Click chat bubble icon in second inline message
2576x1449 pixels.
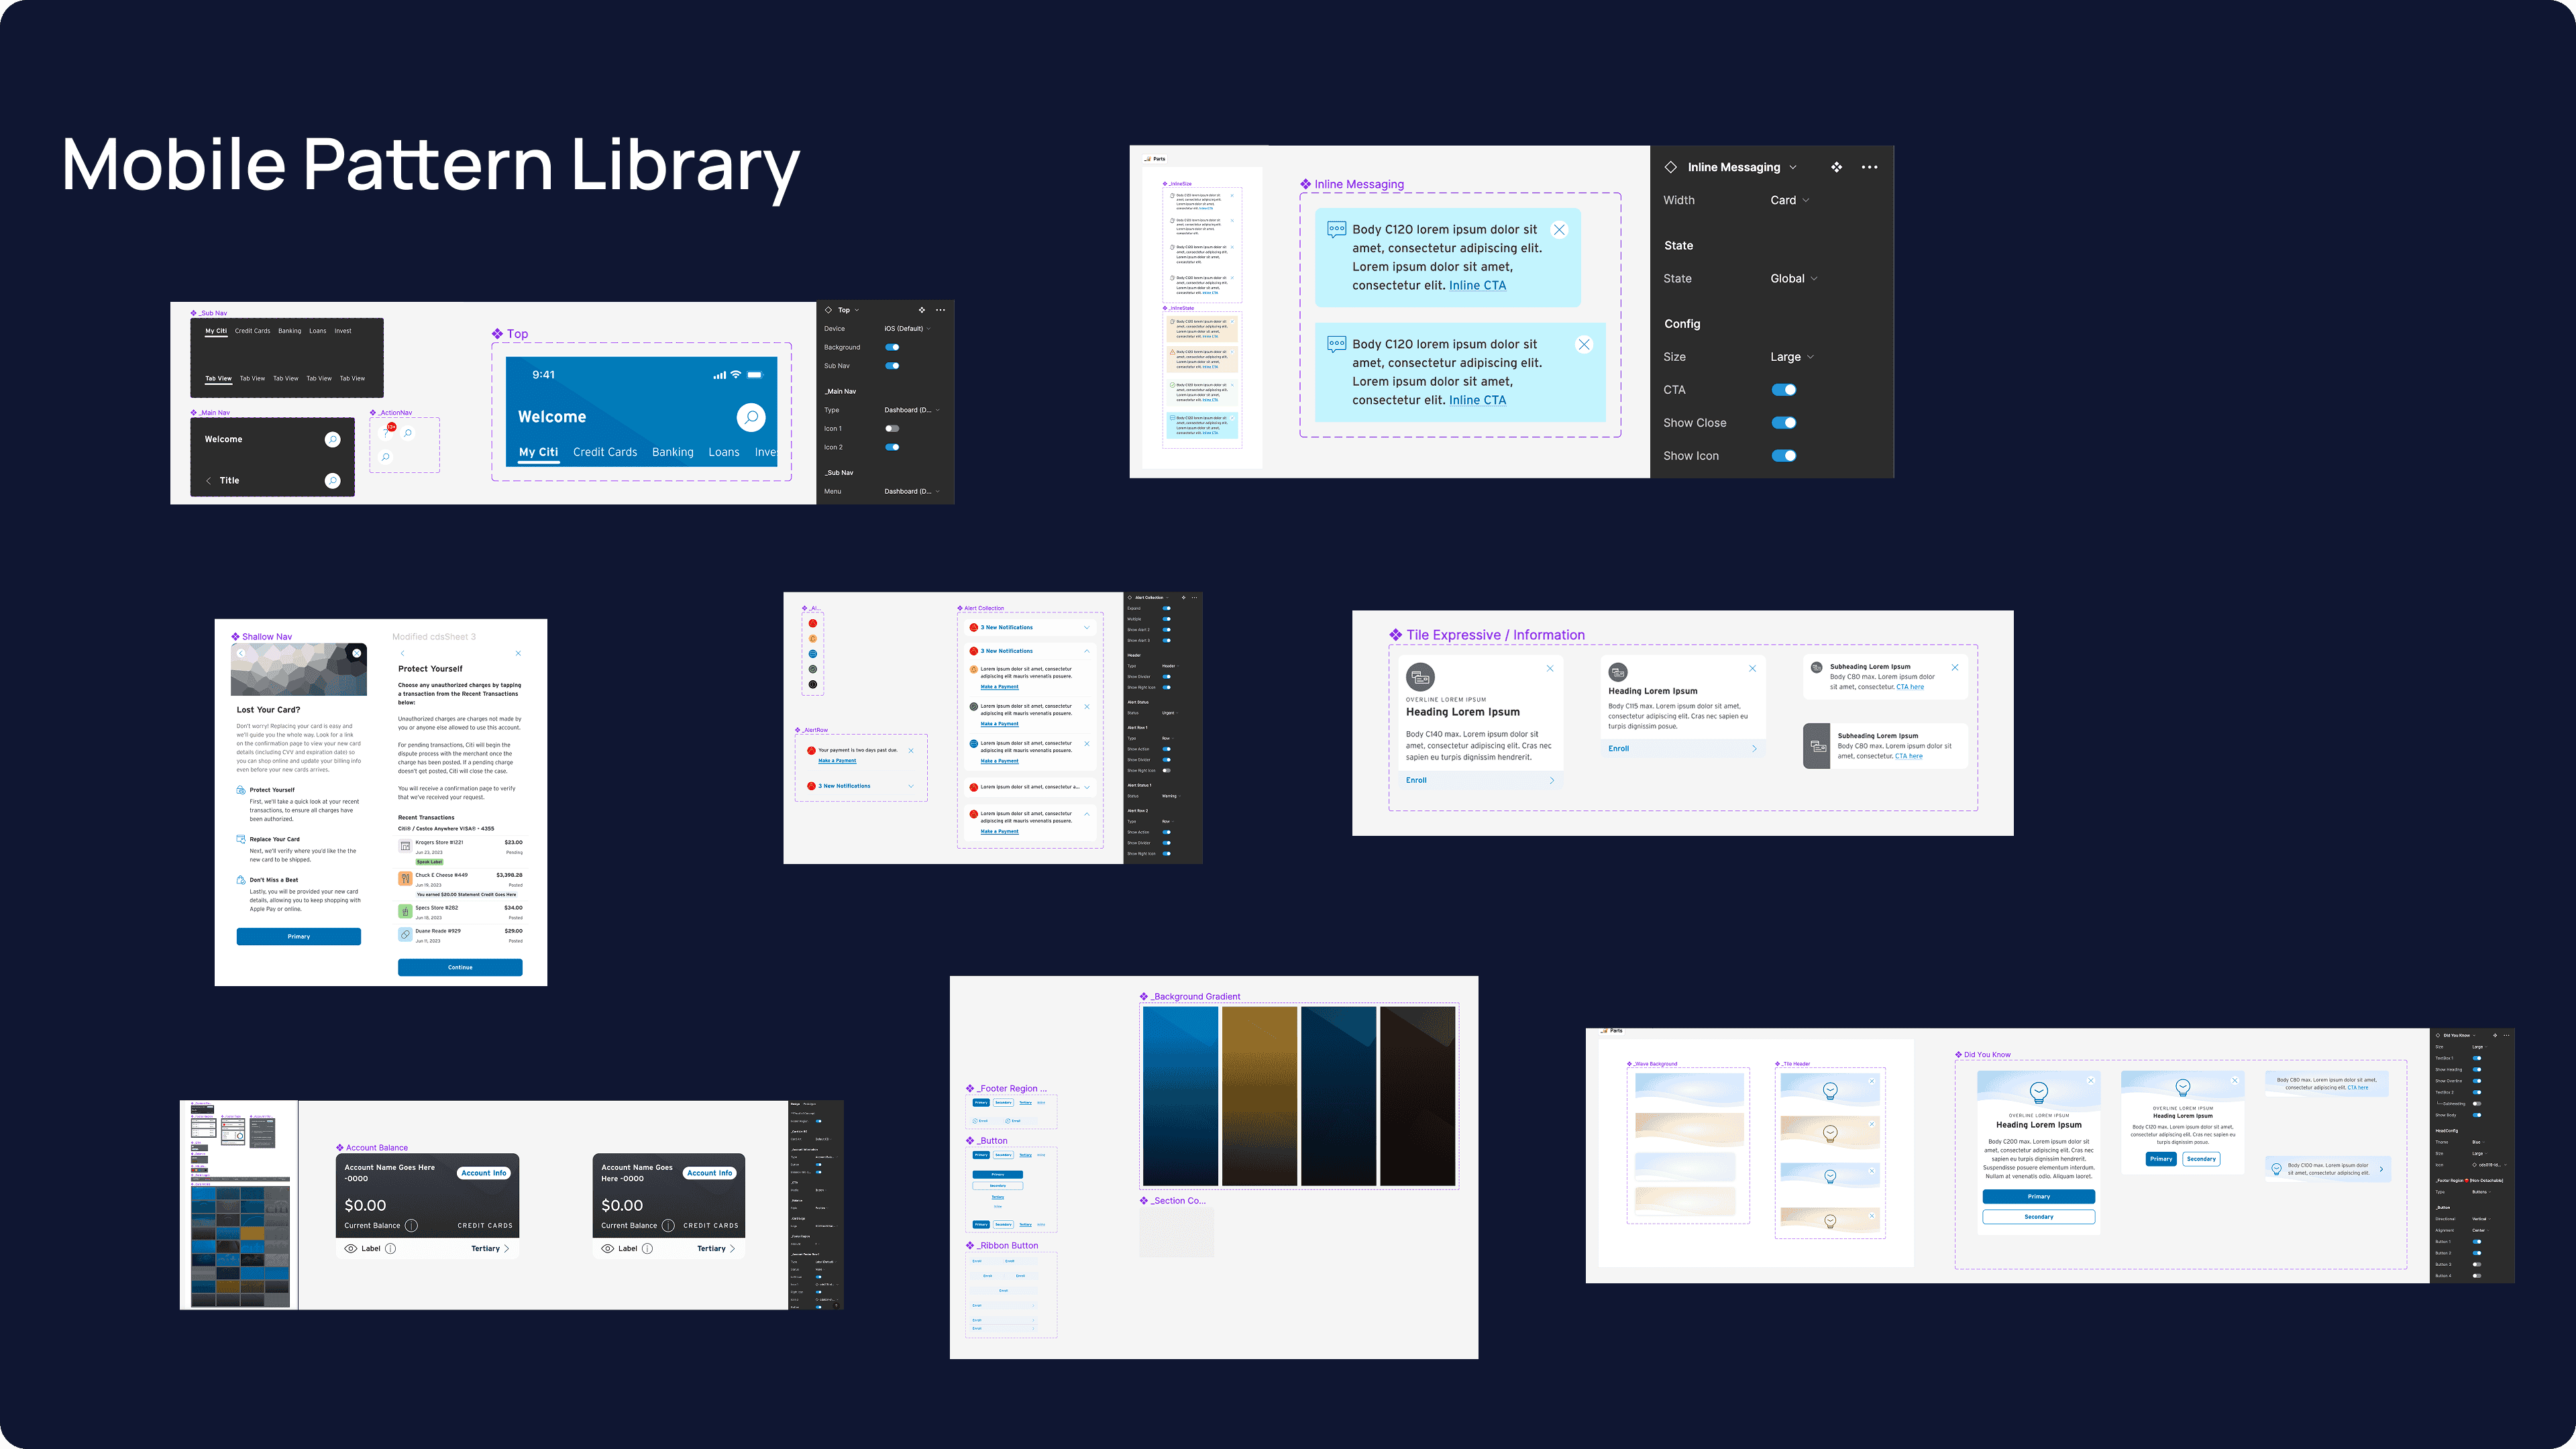click(1336, 344)
